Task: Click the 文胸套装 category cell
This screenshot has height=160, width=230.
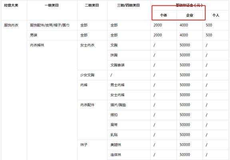Action: point(117,65)
